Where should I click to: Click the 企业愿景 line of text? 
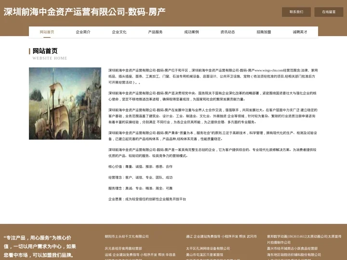click(x=147, y=199)
